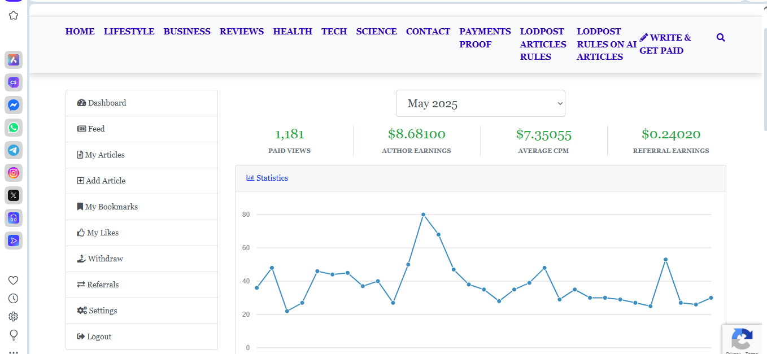Screen dimensions: 767x354
Task: Click the search magnifier icon in navbar
Action: coord(720,38)
